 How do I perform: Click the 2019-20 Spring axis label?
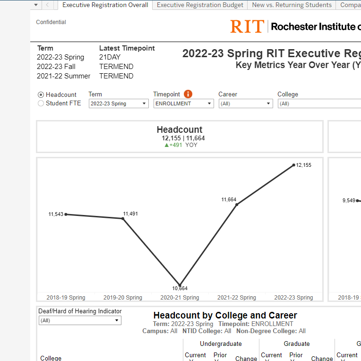point(123,298)
